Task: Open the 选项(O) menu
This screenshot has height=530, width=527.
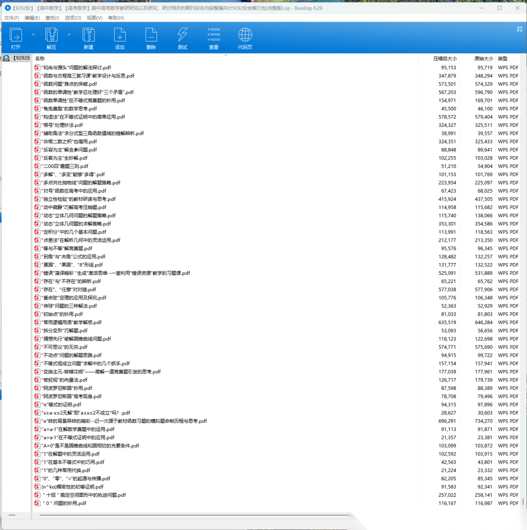Action: [73, 18]
